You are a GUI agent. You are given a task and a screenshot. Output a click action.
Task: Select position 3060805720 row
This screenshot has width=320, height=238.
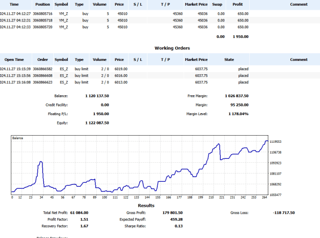click(x=160, y=27)
